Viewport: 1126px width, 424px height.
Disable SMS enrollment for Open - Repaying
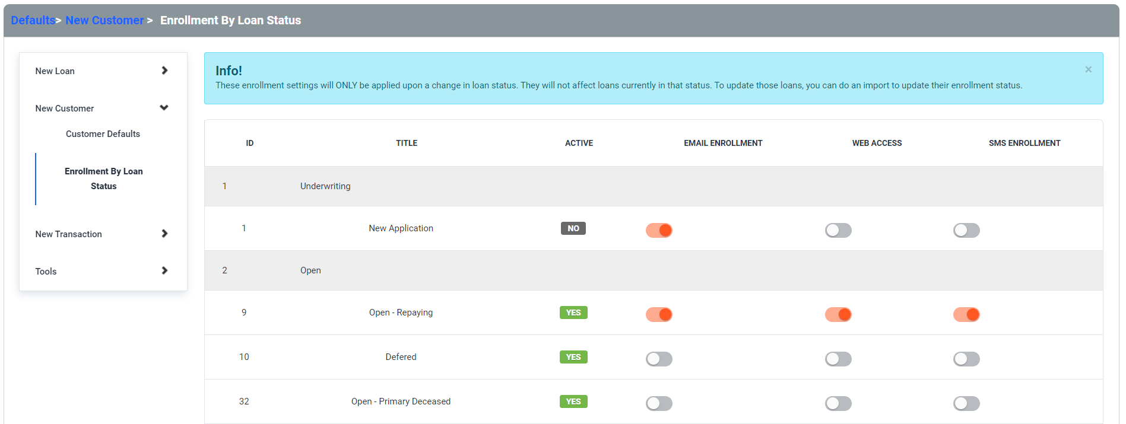(x=966, y=314)
